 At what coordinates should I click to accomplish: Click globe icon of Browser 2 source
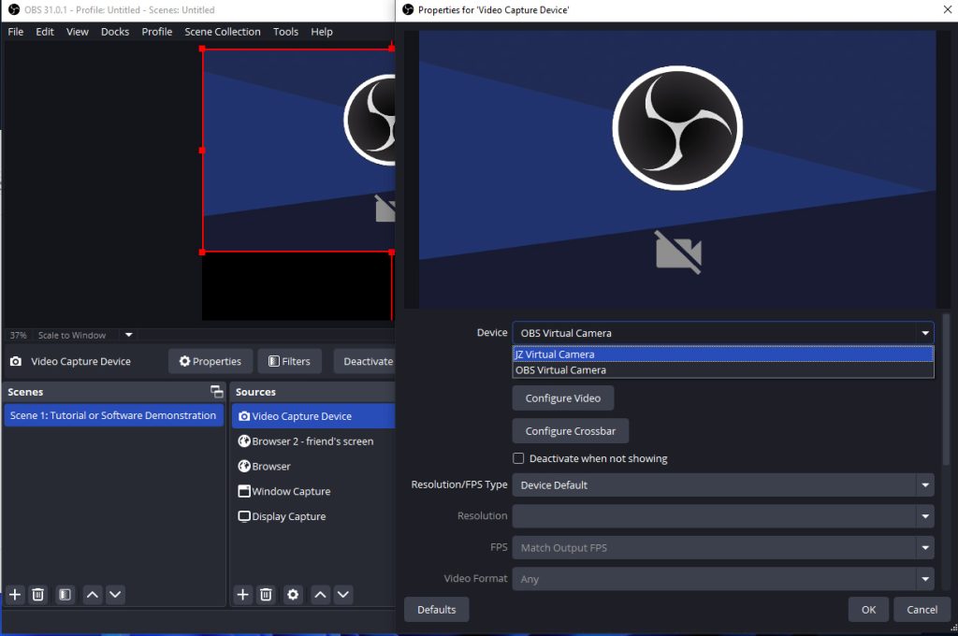click(244, 441)
